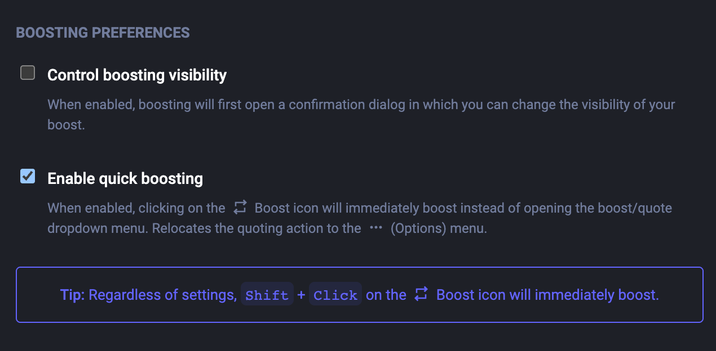Click the three-dot Options icon in description
The width and height of the screenshot is (716, 351).
(376, 228)
